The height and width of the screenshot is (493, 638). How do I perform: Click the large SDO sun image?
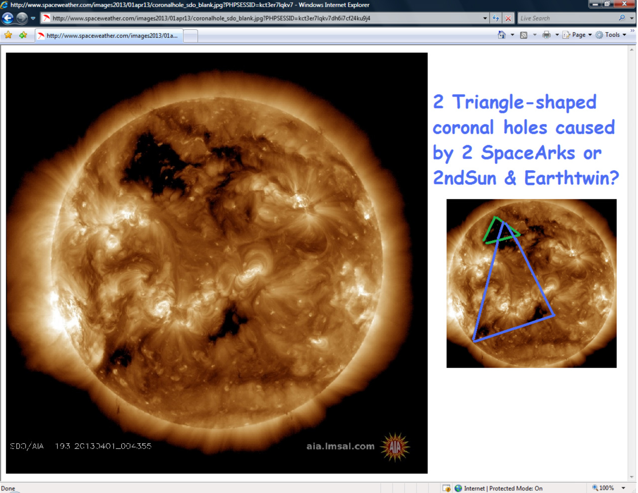(216, 263)
